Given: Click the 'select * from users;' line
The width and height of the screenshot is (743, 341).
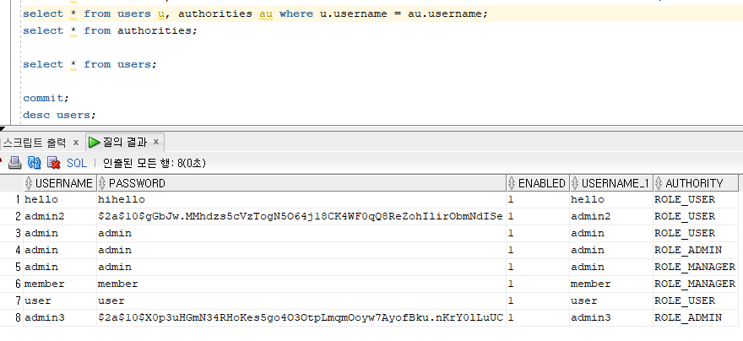Looking at the screenshot, I should point(89,64).
